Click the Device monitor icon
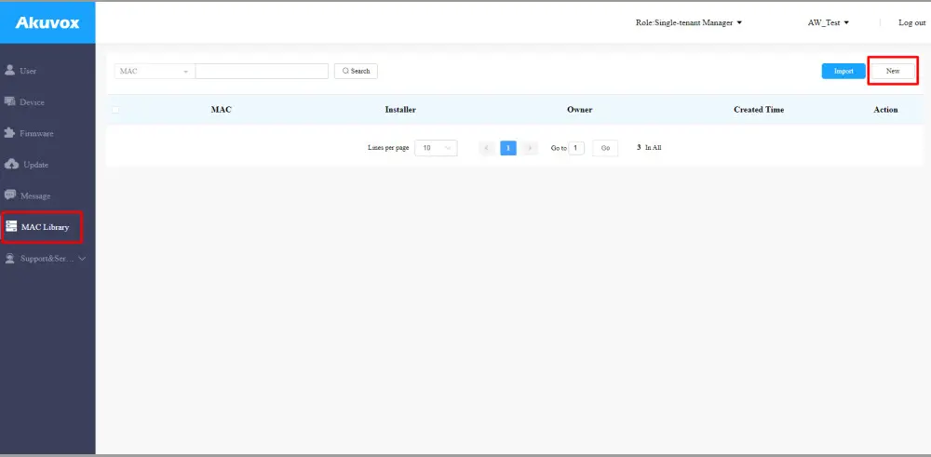 pyautogui.click(x=9, y=101)
